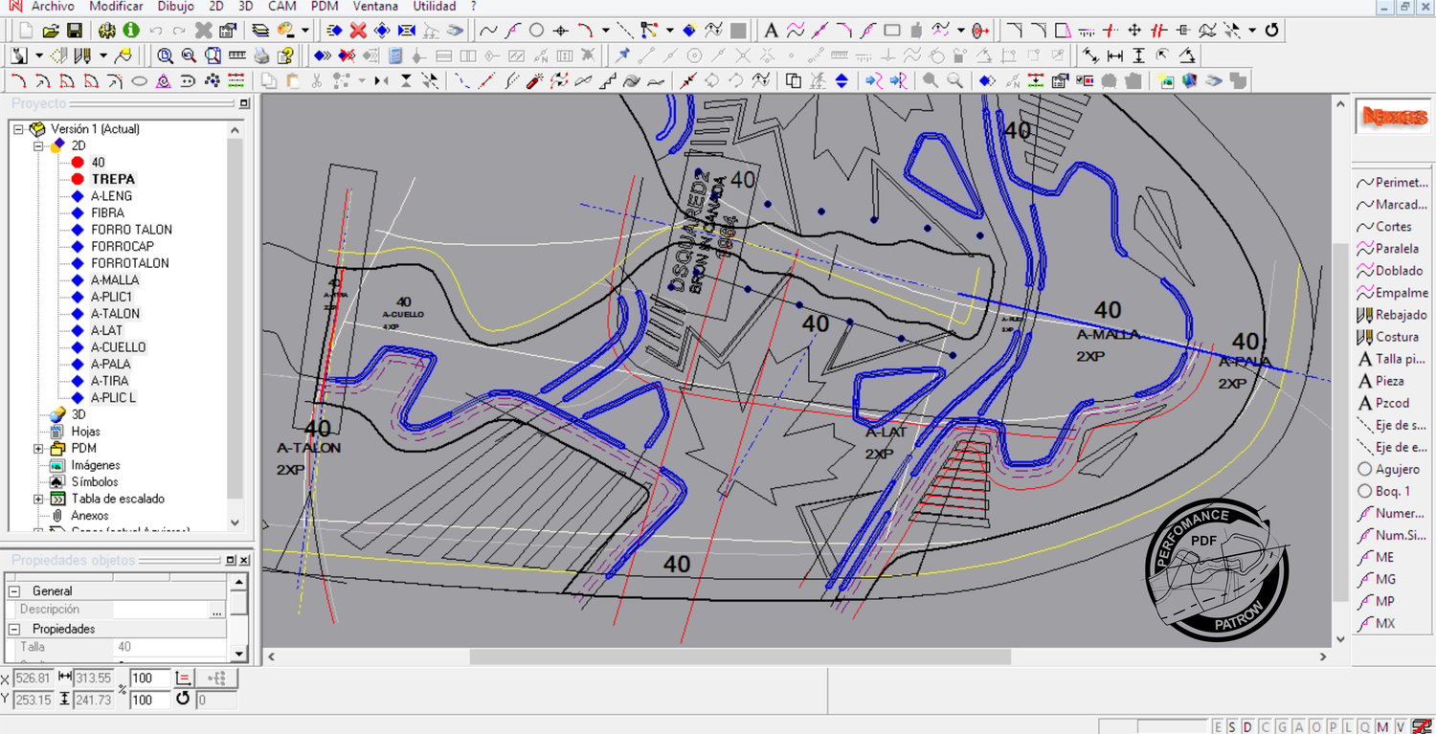
Task: Click the horizontal scrollbar under the drawing
Action: [740, 656]
